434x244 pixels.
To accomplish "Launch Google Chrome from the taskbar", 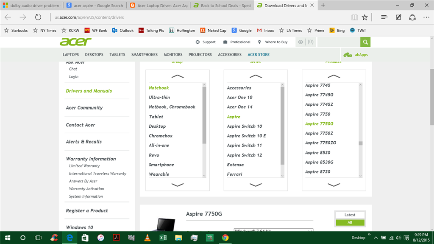I will (x=225, y=238).
